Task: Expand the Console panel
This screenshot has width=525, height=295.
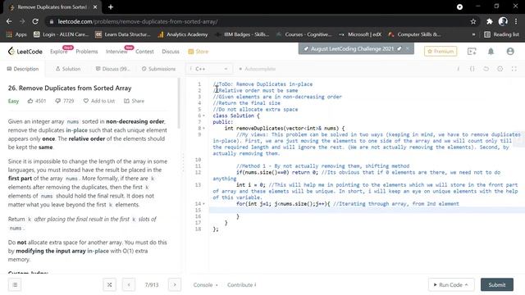Action: tap(205, 285)
